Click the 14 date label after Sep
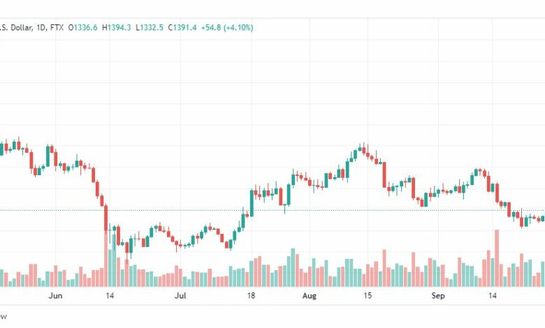This screenshot has height=328, width=545. click(x=492, y=296)
